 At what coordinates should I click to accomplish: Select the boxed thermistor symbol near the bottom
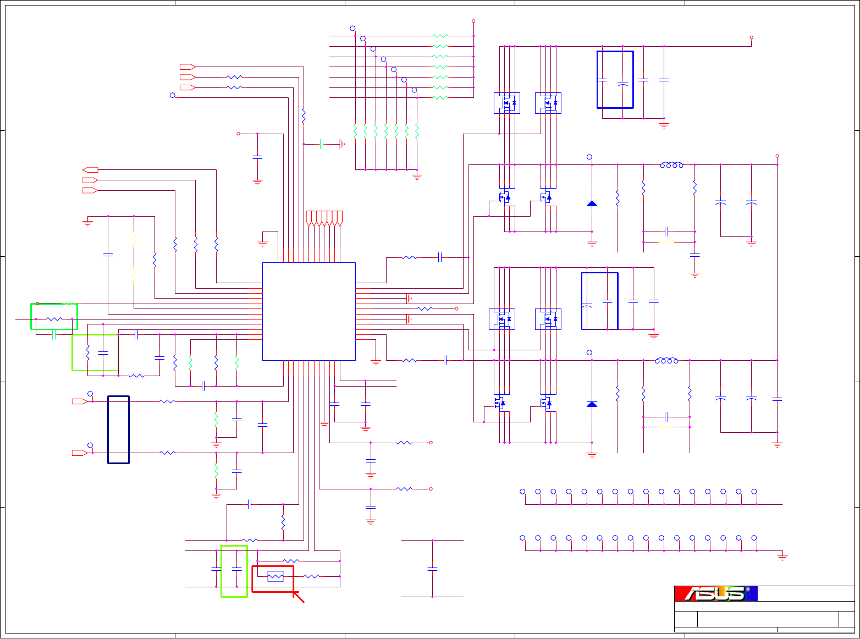tap(275, 576)
